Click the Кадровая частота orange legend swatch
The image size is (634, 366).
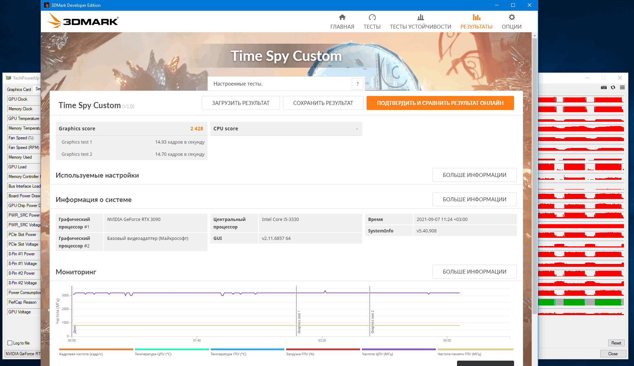(96, 349)
